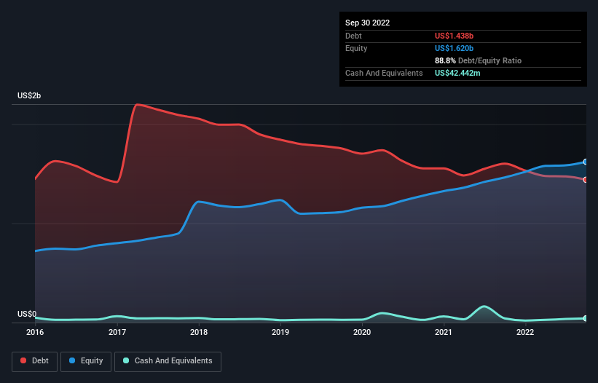This screenshot has width=598, height=383.
Task: Click the US$1.438b debt value
Action: 454,36
